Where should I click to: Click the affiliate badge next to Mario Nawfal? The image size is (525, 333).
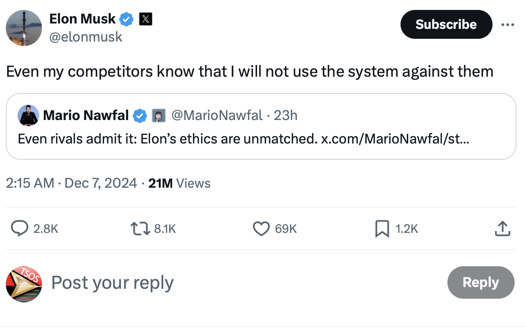coord(157,116)
